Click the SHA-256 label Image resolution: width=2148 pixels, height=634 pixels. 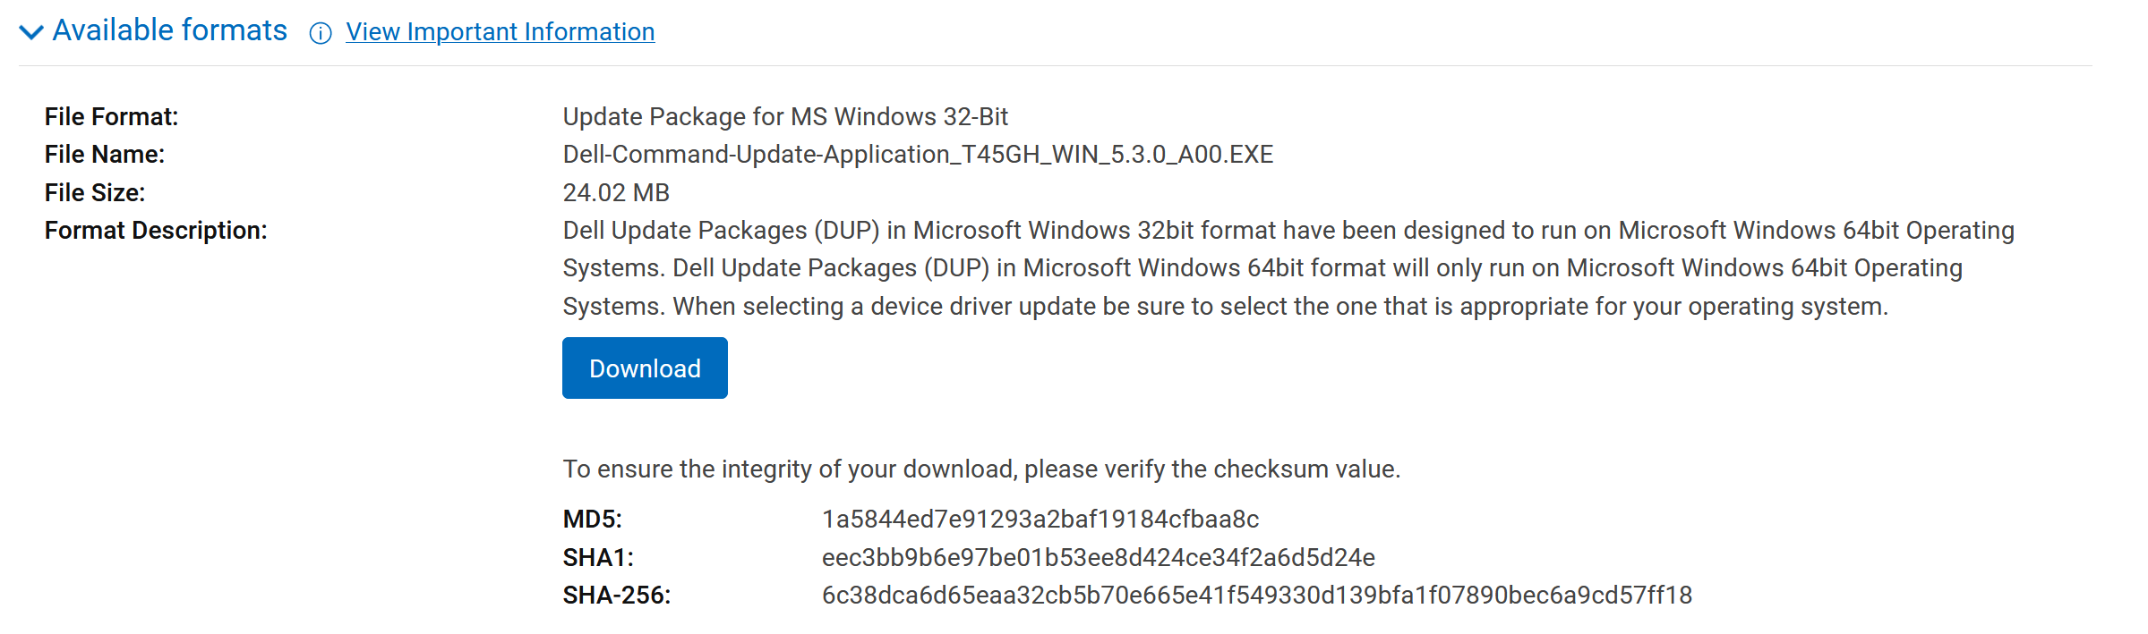(x=617, y=596)
